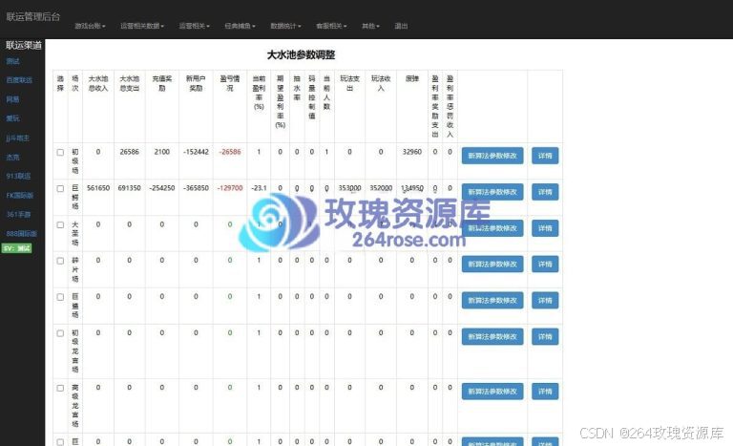Open the 运营相关 navbar dropdown
733x446 pixels.
coord(194,26)
